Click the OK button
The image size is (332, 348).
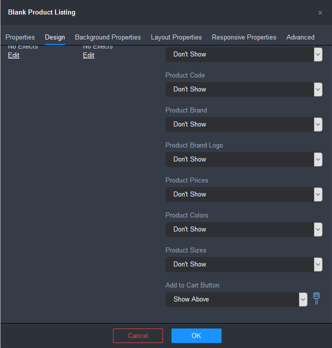coord(196,335)
